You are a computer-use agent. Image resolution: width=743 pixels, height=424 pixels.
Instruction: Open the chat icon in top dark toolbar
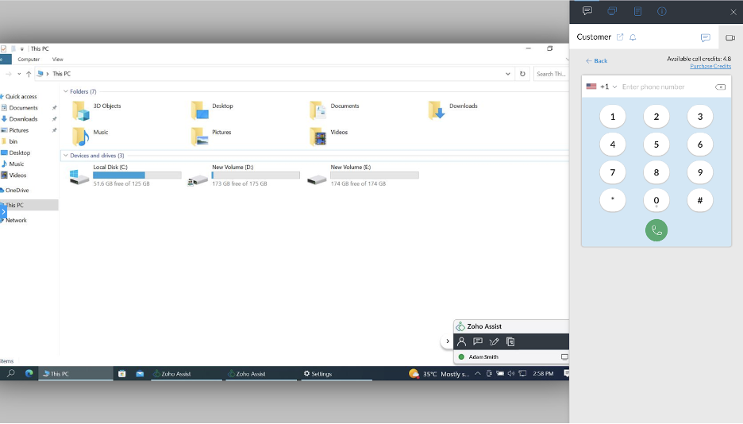[587, 11]
